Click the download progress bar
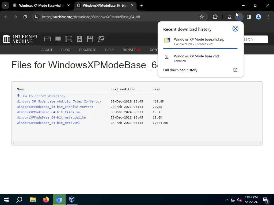This screenshot has height=205, width=274. [200, 49]
